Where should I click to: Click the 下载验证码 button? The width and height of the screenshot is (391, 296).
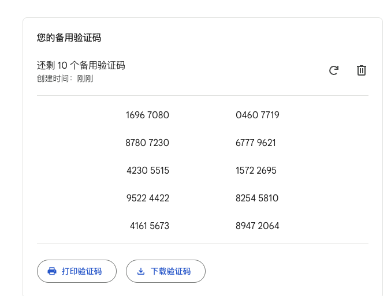[166, 271]
